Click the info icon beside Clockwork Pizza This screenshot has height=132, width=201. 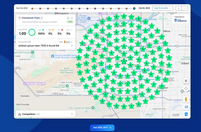[x=68, y=18]
